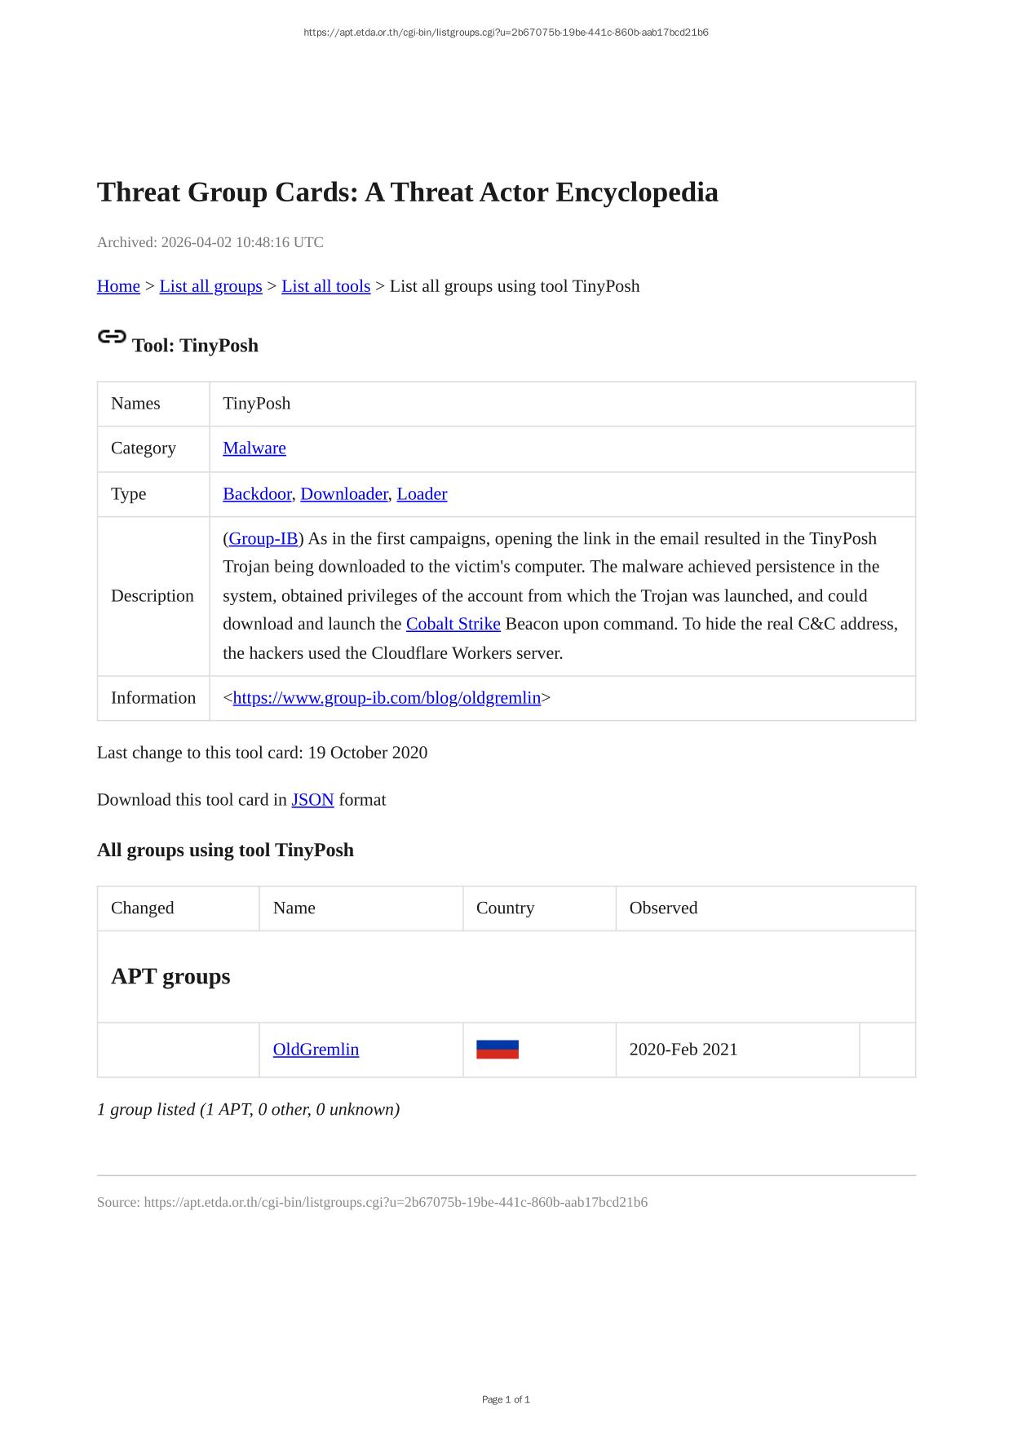
Task: Open the Group-IB source link
Action: click(263, 538)
